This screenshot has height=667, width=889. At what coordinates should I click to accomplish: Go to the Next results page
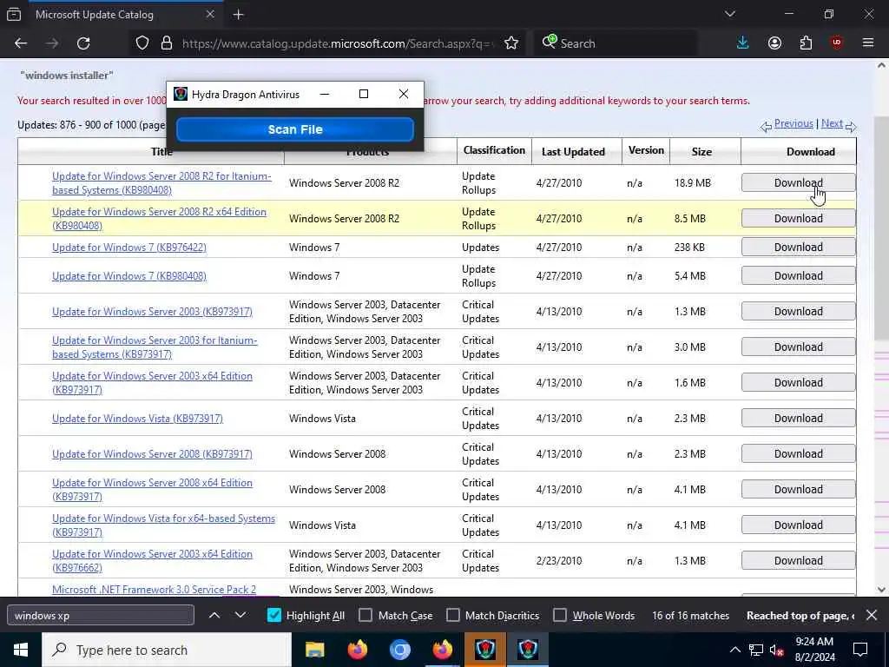point(832,123)
